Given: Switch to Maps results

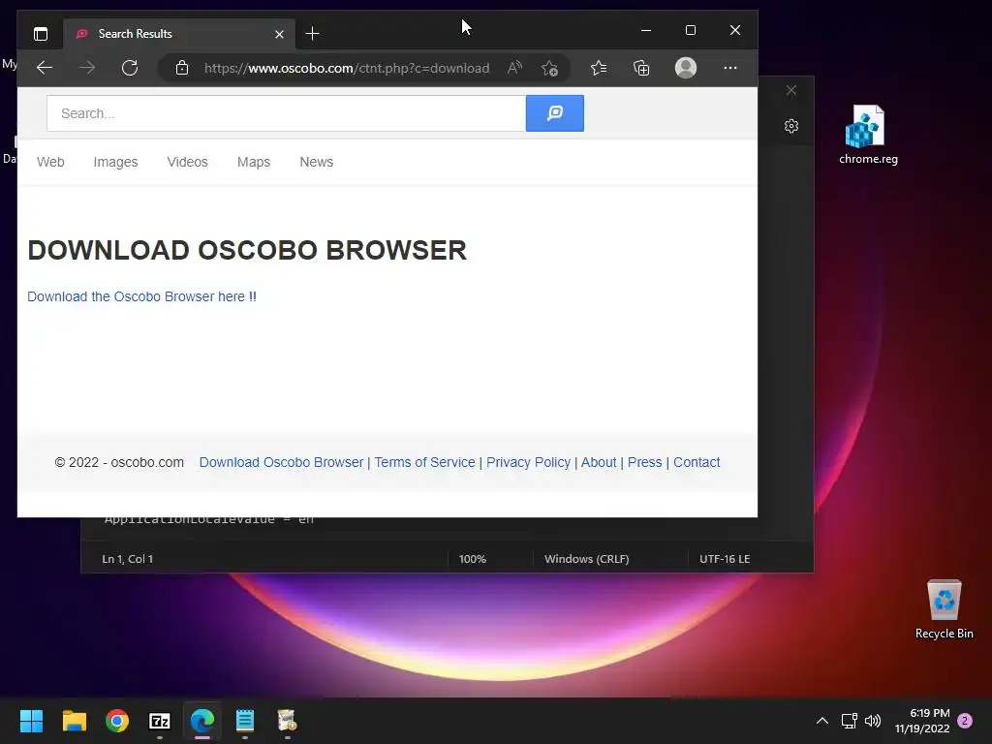Looking at the screenshot, I should [x=254, y=162].
